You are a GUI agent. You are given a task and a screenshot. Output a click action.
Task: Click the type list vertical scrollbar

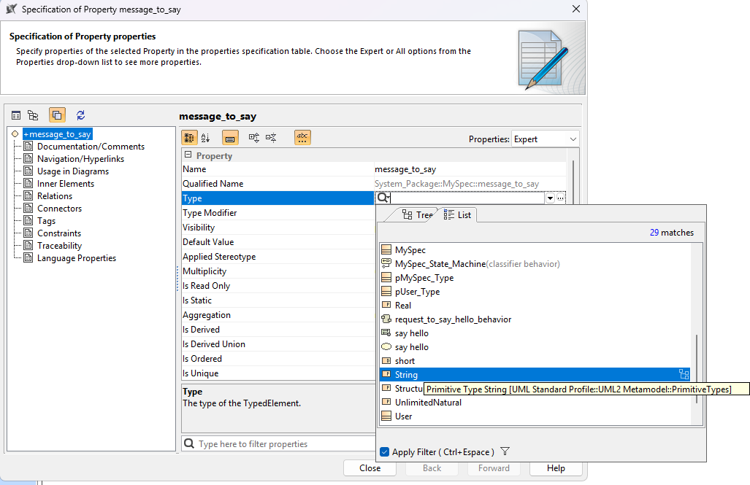697,368
